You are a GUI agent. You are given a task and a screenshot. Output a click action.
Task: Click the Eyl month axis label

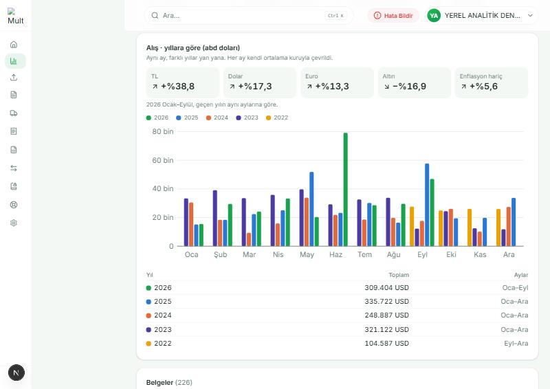422,254
